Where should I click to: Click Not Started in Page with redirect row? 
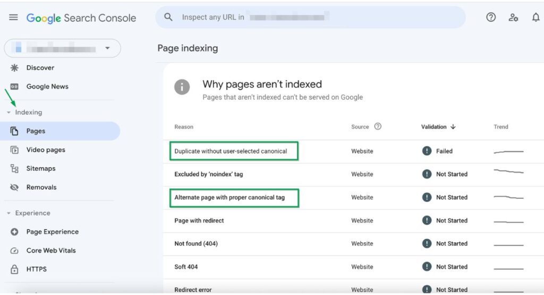coord(452,221)
